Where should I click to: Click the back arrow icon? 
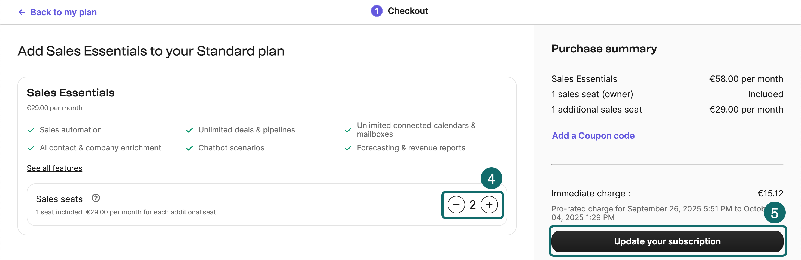pyautogui.click(x=21, y=12)
